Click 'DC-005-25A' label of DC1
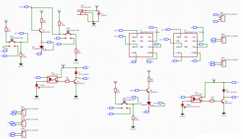243x139 pixels. pos(86,7)
